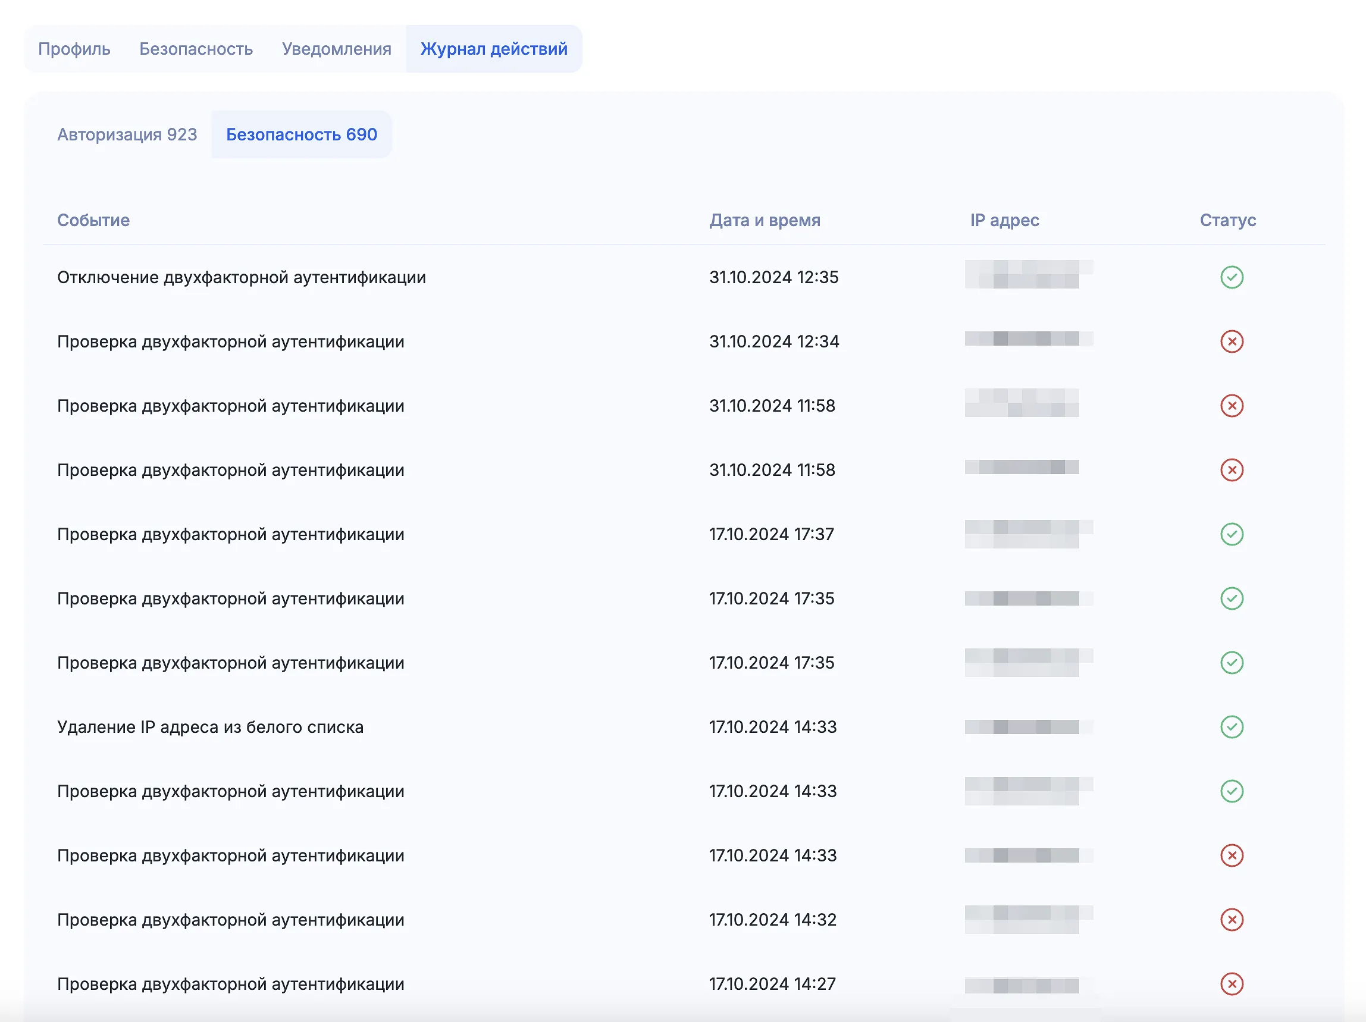This screenshot has width=1366, height=1022.
Task: Click the IP адрес column header
Action: point(1004,221)
